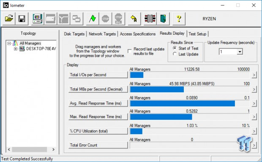This screenshot has height=162, width=262.
Task: Click the Topology horizontal scrollbar thumb
Action: [30, 149]
